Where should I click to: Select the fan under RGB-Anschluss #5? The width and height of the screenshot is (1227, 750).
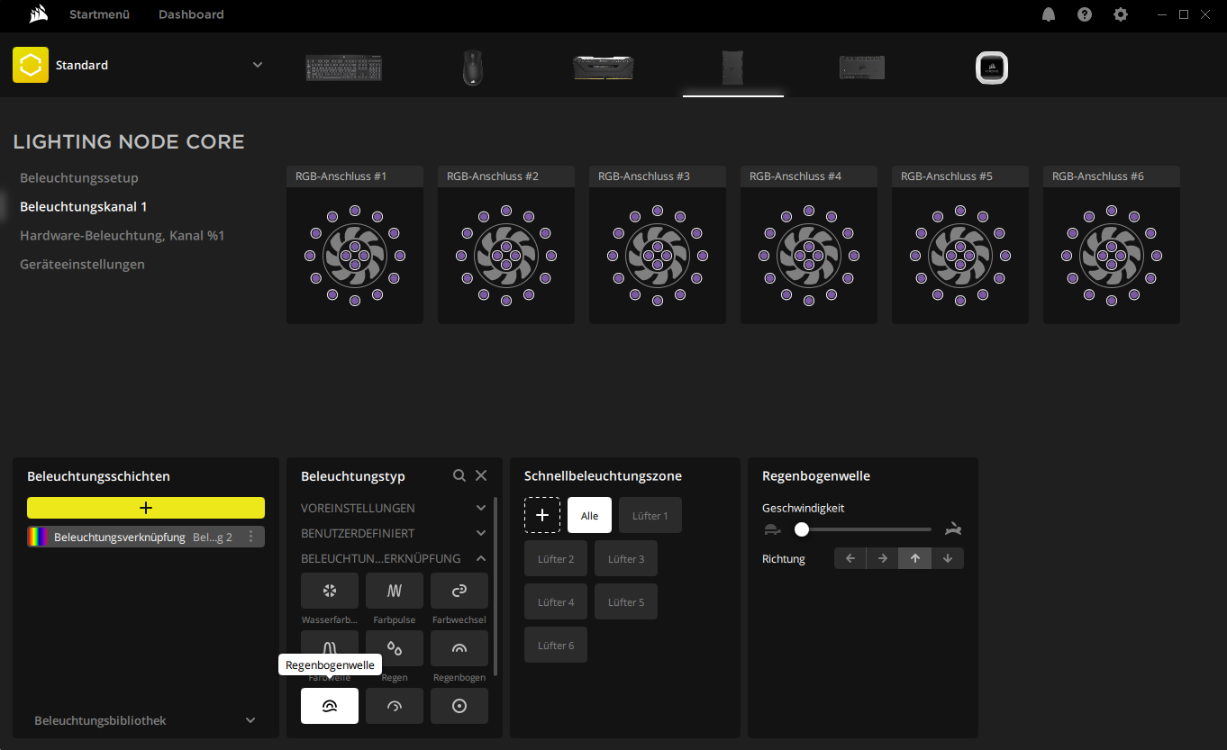click(x=960, y=256)
